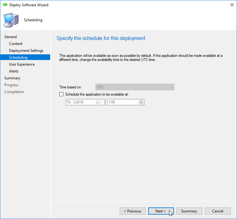Expand the date dropdown arrow
Viewport: 237px width, 219px height.
click(101, 102)
